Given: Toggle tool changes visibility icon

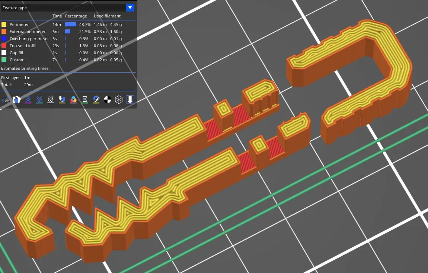Looking at the screenshot, I should (62, 100).
